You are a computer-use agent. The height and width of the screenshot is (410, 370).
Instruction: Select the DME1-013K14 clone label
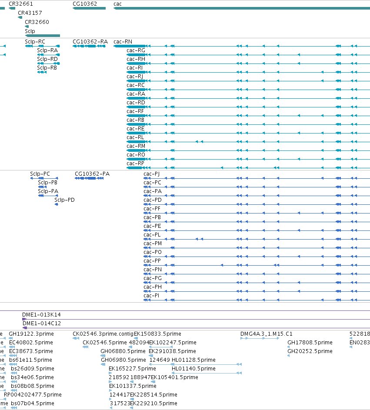coord(42,315)
